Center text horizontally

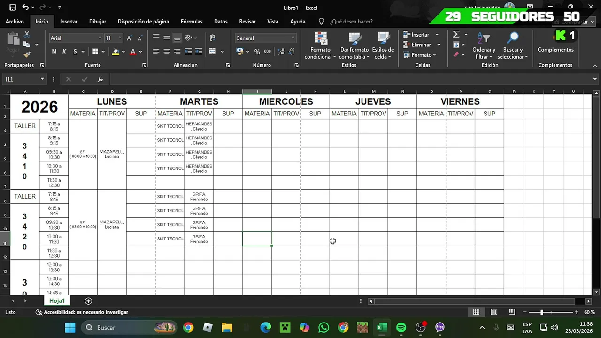(167, 52)
